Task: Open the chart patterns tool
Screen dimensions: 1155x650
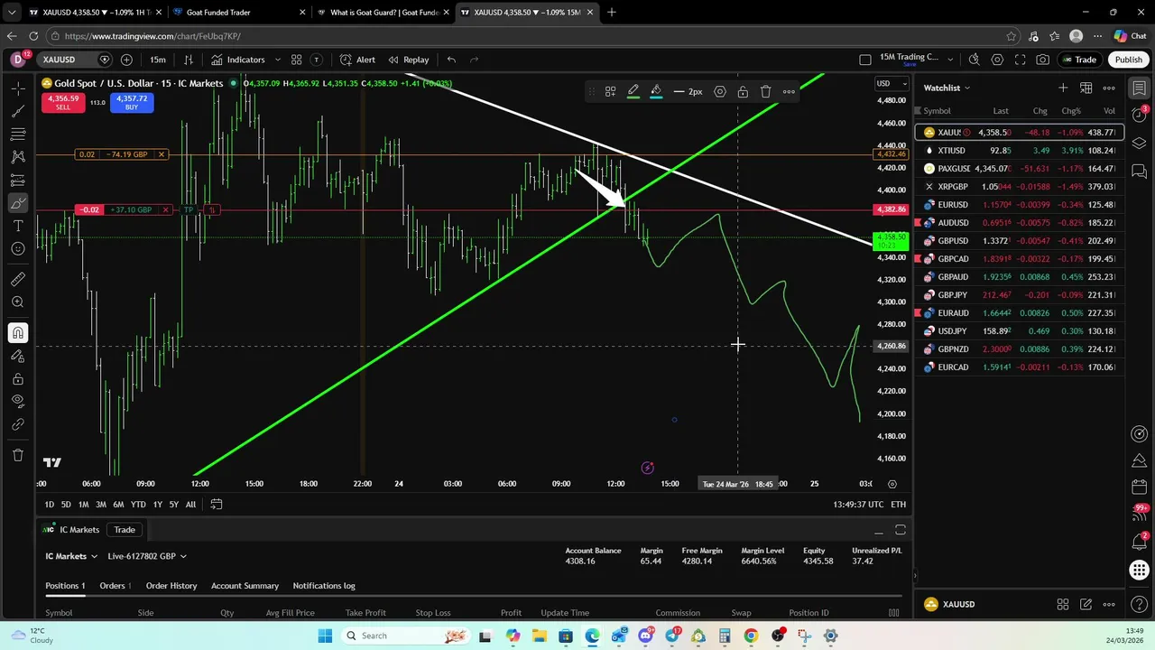Action: 18,157
